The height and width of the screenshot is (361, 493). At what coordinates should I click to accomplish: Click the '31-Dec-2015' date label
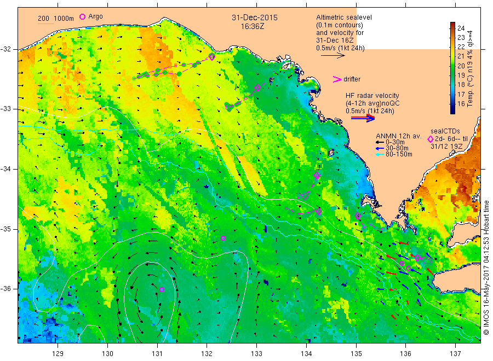click(x=255, y=18)
